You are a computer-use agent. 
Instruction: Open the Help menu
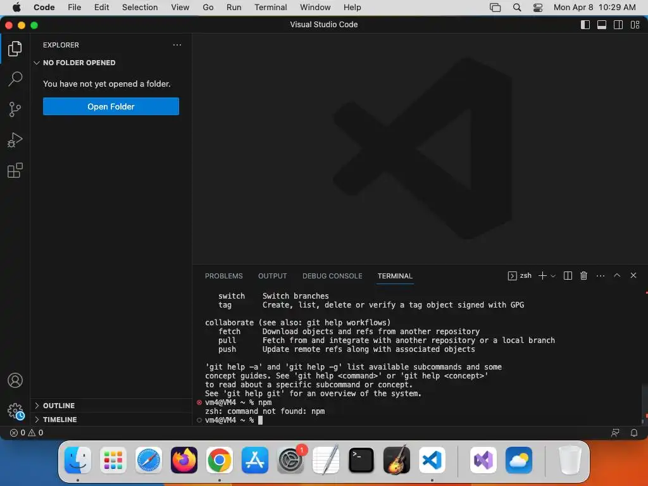352,8
